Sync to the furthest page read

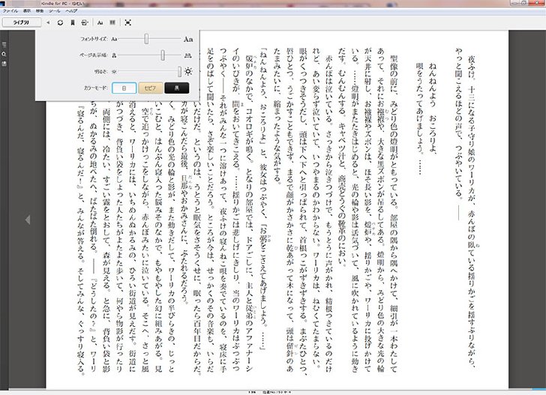(x=60, y=22)
